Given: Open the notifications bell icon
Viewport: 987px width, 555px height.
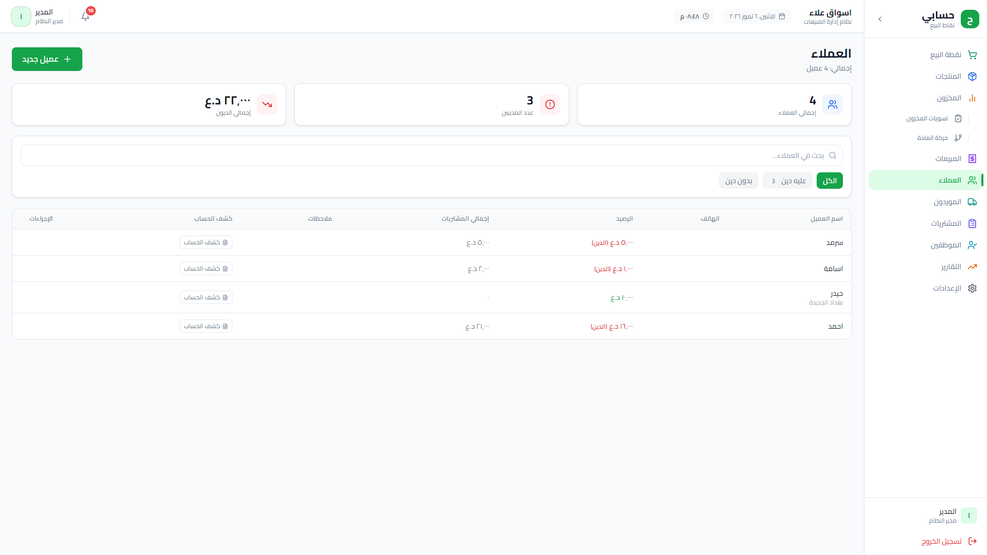Looking at the screenshot, I should 85,16.
